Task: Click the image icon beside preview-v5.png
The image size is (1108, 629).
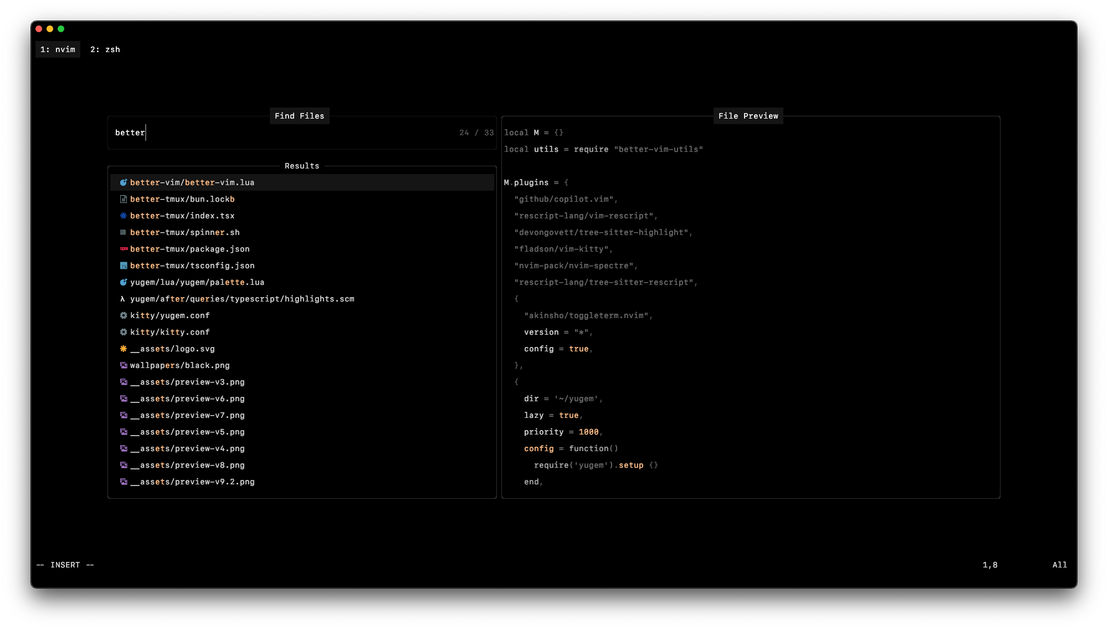Action: (x=124, y=432)
